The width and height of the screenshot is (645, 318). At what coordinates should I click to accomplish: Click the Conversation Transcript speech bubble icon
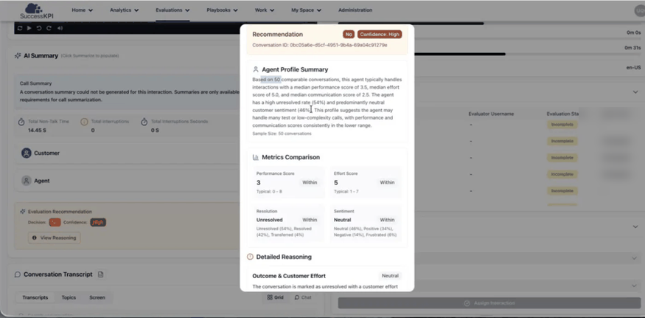click(18, 274)
